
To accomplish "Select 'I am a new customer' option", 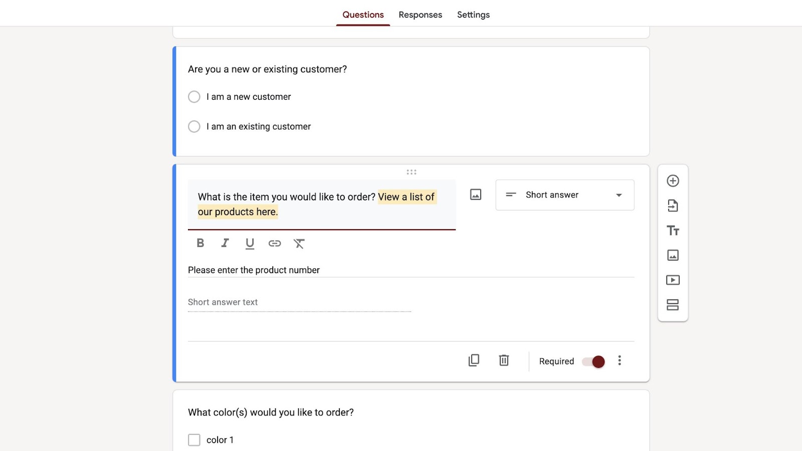I will coord(194,97).
